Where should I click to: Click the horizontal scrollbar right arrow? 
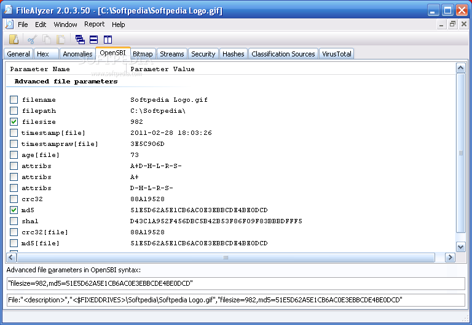click(x=450, y=258)
